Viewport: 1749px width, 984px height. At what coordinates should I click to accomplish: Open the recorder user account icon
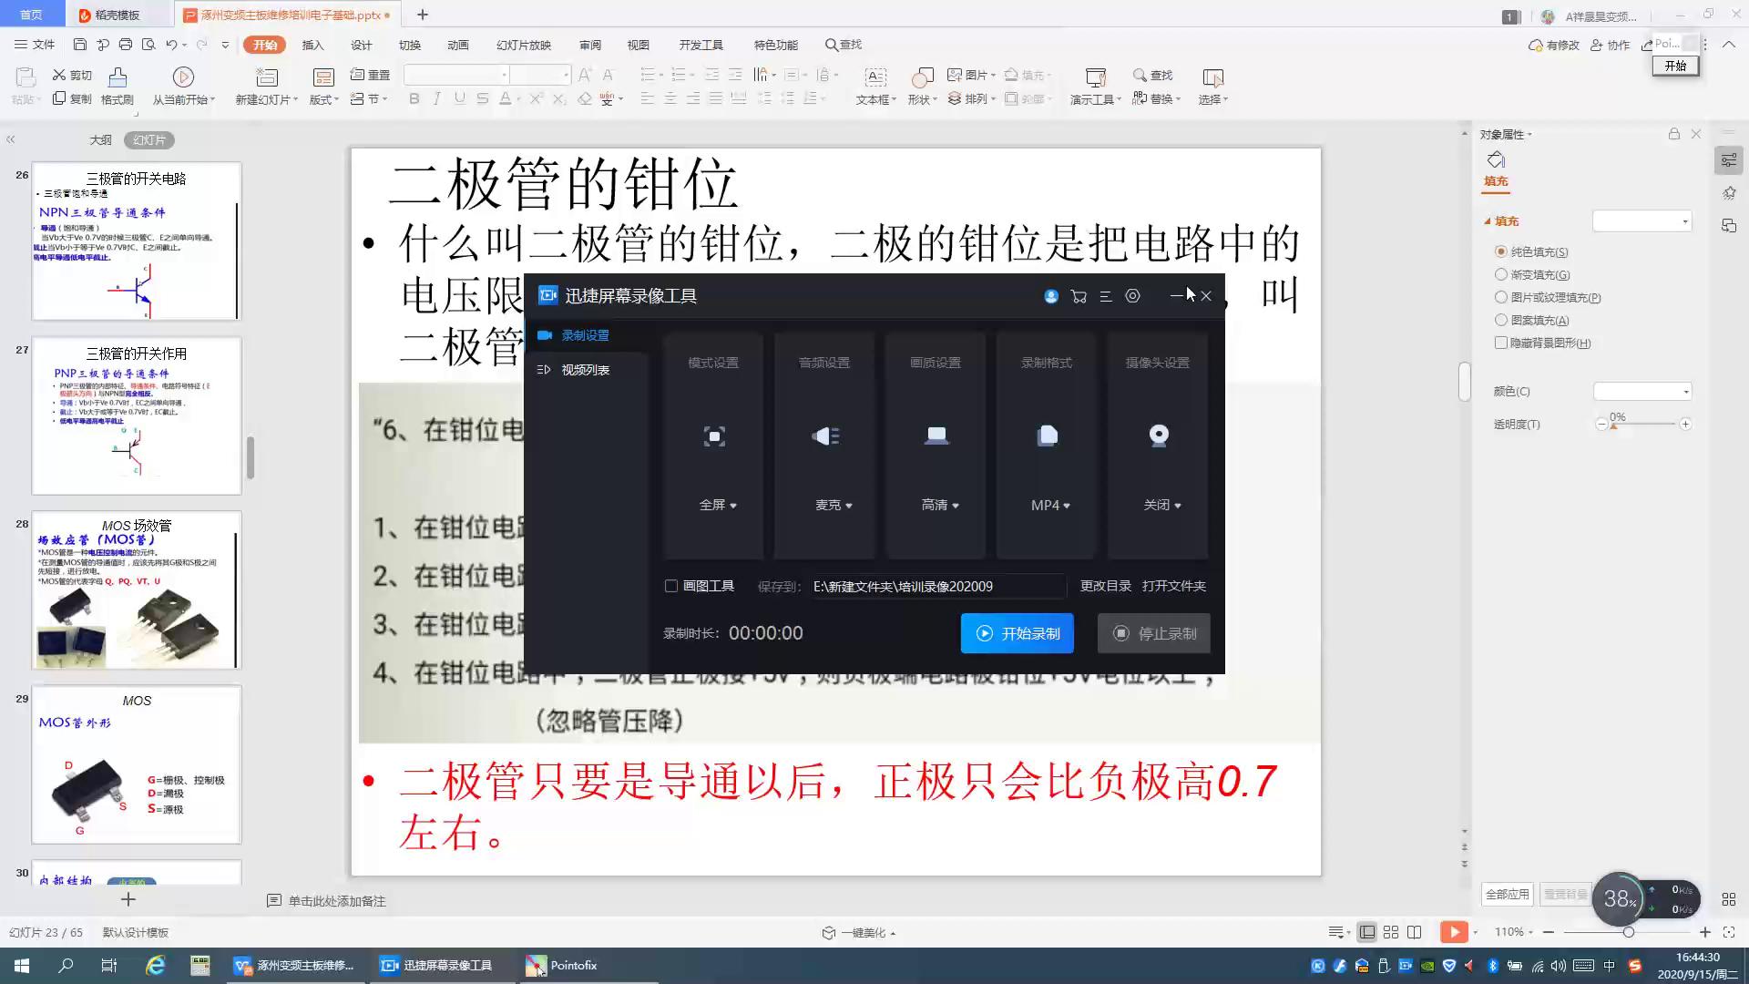point(1051,296)
